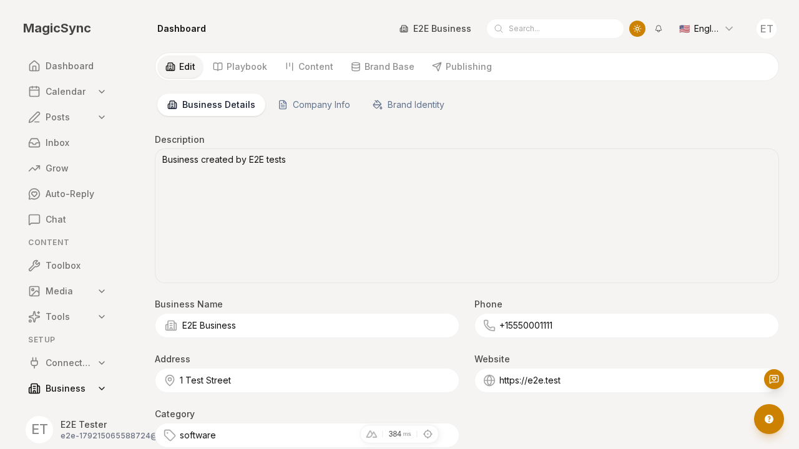Open the Grow trending icon item
The height and width of the screenshot is (449, 799).
[x=67, y=168]
